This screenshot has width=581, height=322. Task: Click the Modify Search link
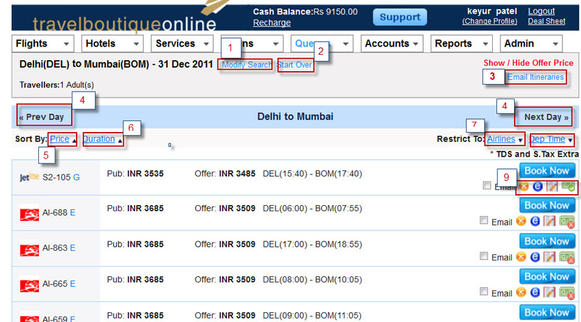click(245, 65)
